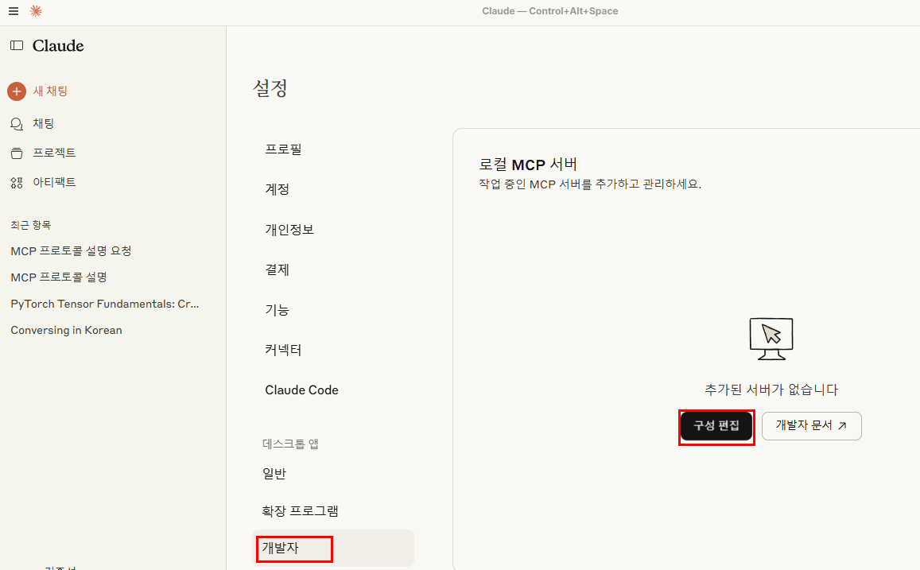Select the 개발자 settings tab
The image size is (920, 570).
[x=332, y=549]
